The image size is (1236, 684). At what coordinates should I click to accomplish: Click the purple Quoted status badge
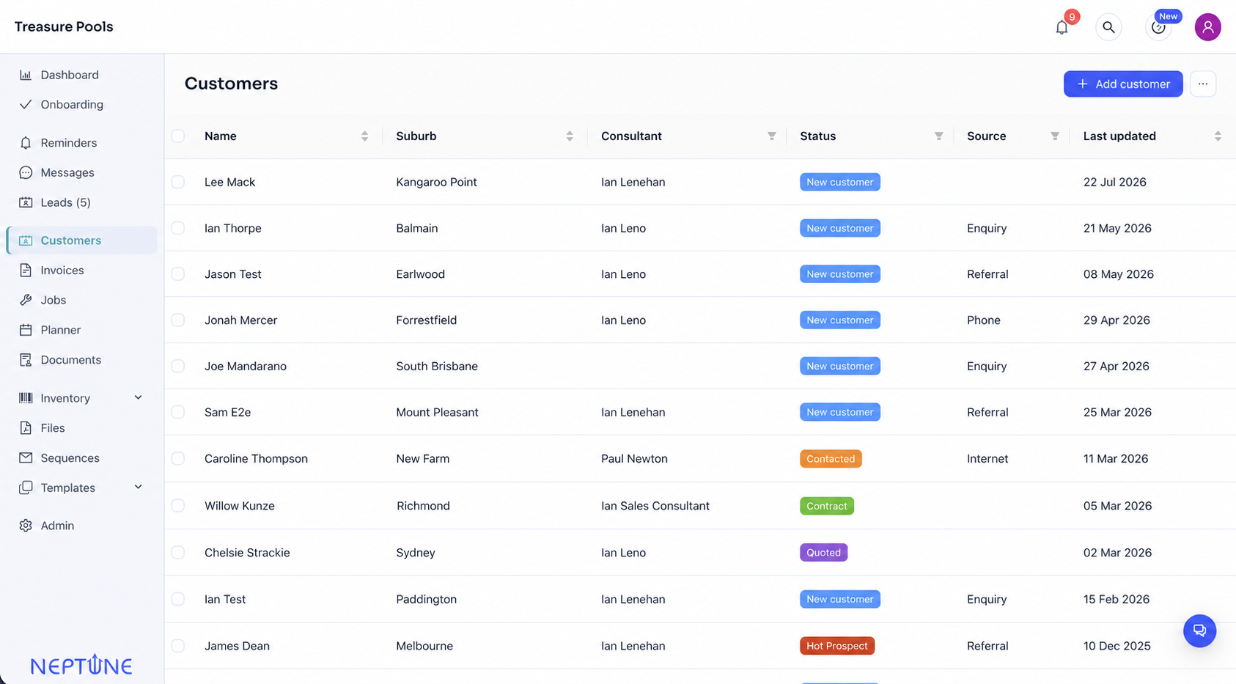[824, 552]
